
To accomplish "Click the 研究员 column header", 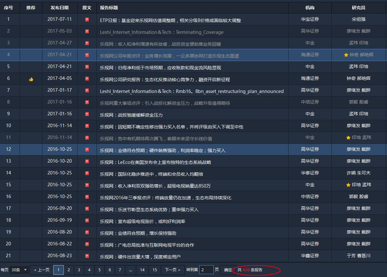I will 358,8.
